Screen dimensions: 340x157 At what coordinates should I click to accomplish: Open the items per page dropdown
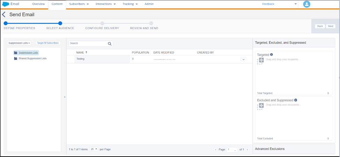click(94, 149)
